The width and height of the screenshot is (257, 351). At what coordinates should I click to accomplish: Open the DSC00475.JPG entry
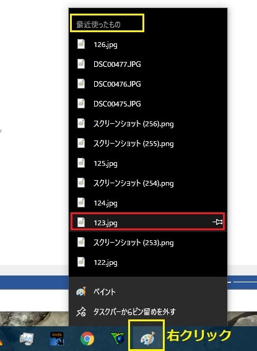pos(148,103)
